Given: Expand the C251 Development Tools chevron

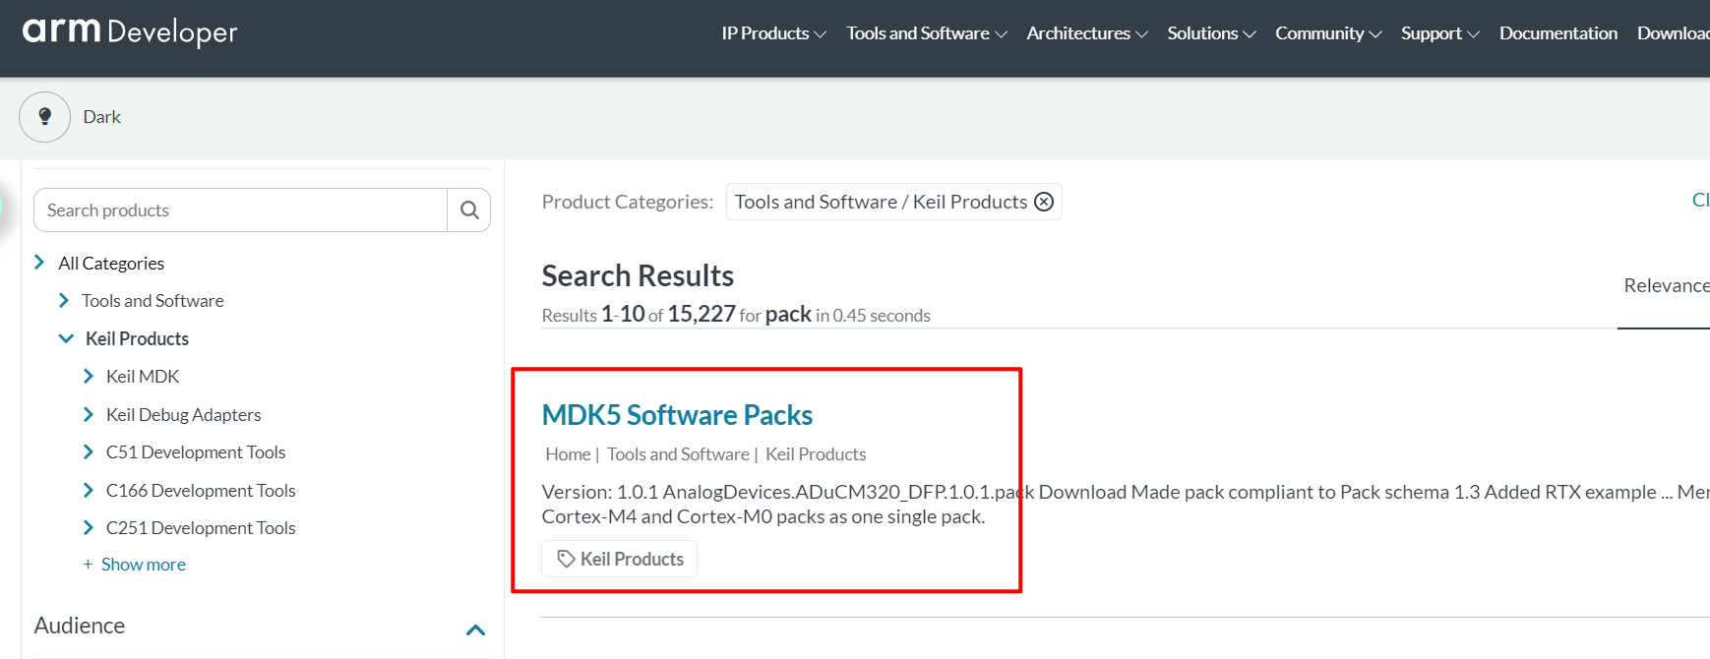Looking at the screenshot, I should point(89,527).
